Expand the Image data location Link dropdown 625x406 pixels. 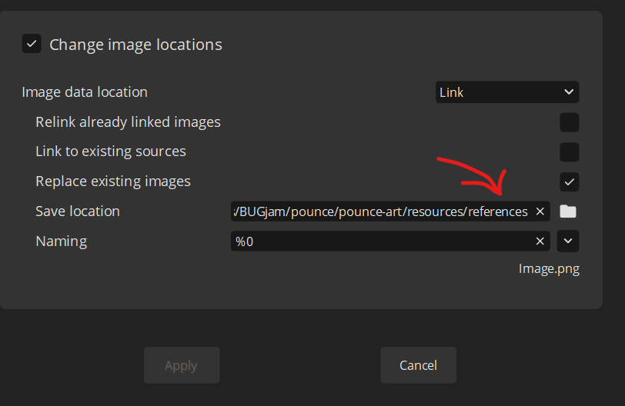tap(506, 92)
